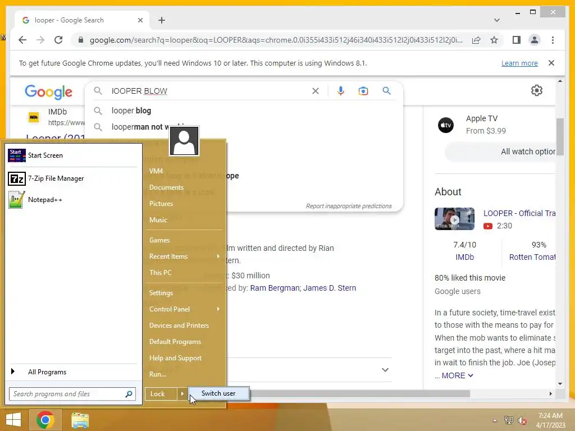This screenshot has height=431, width=575.
Task: Click the share page icon in address bar
Action: click(x=476, y=40)
